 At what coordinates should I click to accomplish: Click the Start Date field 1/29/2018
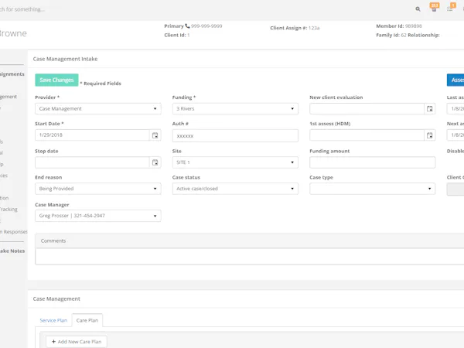coord(92,135)
